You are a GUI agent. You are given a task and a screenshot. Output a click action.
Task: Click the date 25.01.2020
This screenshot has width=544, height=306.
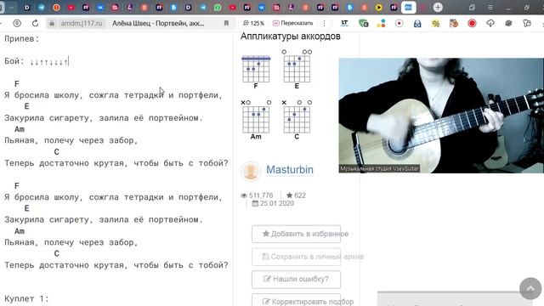(x=273, y=203)
